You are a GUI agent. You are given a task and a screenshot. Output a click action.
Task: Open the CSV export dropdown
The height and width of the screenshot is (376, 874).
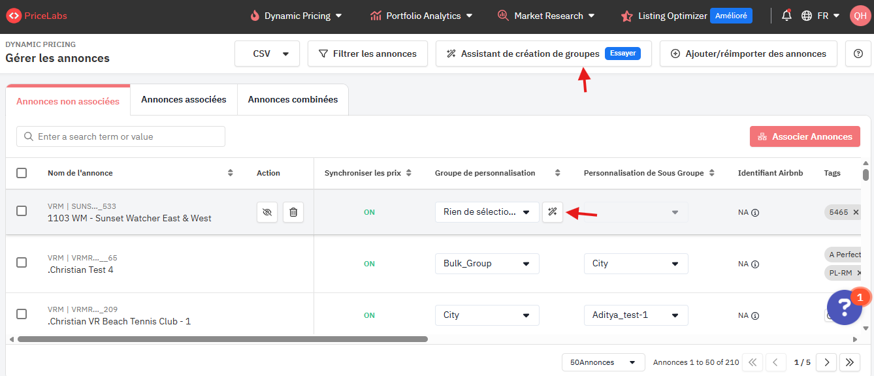[x=267, y=54]
